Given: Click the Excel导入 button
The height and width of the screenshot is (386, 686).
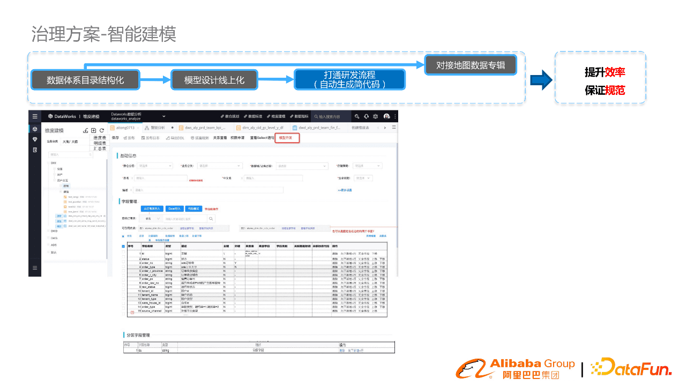Looking at the screenshot, I should point(174,209).
